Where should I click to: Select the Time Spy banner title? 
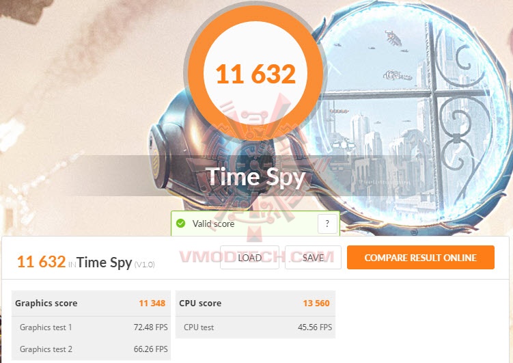point(255,176)
